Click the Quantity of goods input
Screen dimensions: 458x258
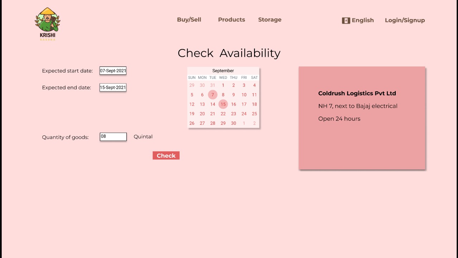(113, 137)
